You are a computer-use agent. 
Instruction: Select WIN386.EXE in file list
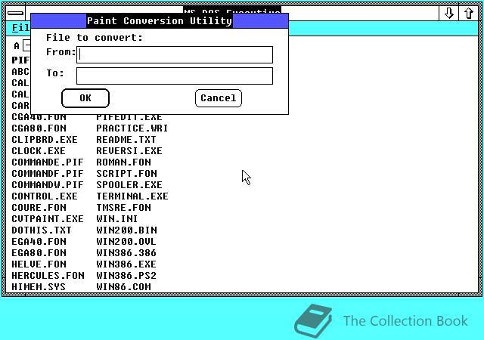[126, 264]
